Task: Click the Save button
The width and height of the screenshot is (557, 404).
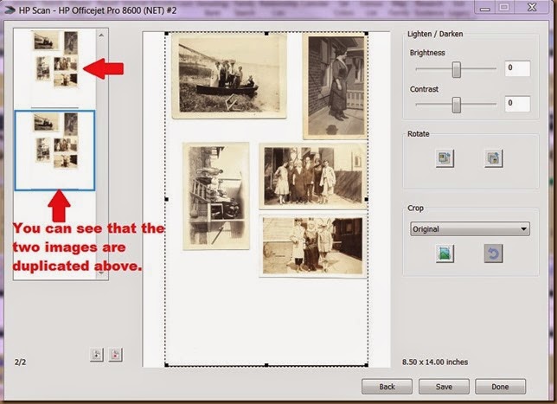Action: pyautogui.click(x=444, y=386)
